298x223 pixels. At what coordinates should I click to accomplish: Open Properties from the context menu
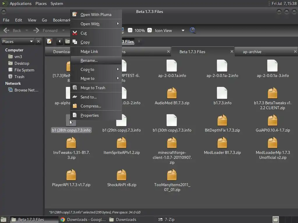(x=96, y=115)
